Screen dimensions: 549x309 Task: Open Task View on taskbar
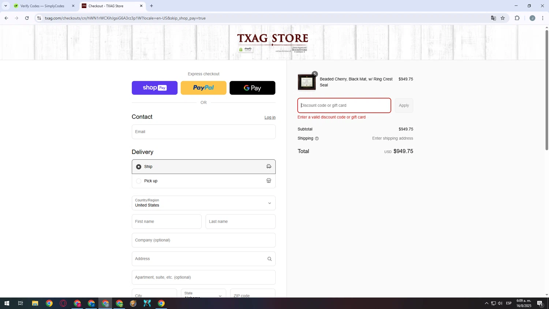point(20,303)
